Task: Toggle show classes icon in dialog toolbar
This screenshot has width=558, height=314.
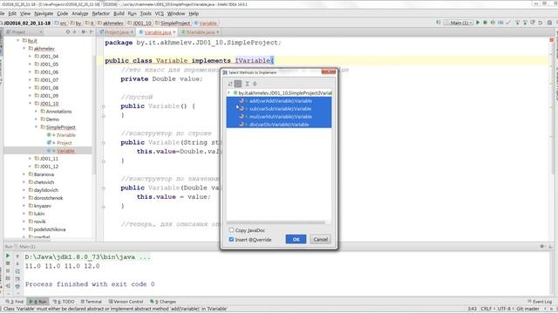Action: (238, 84)
